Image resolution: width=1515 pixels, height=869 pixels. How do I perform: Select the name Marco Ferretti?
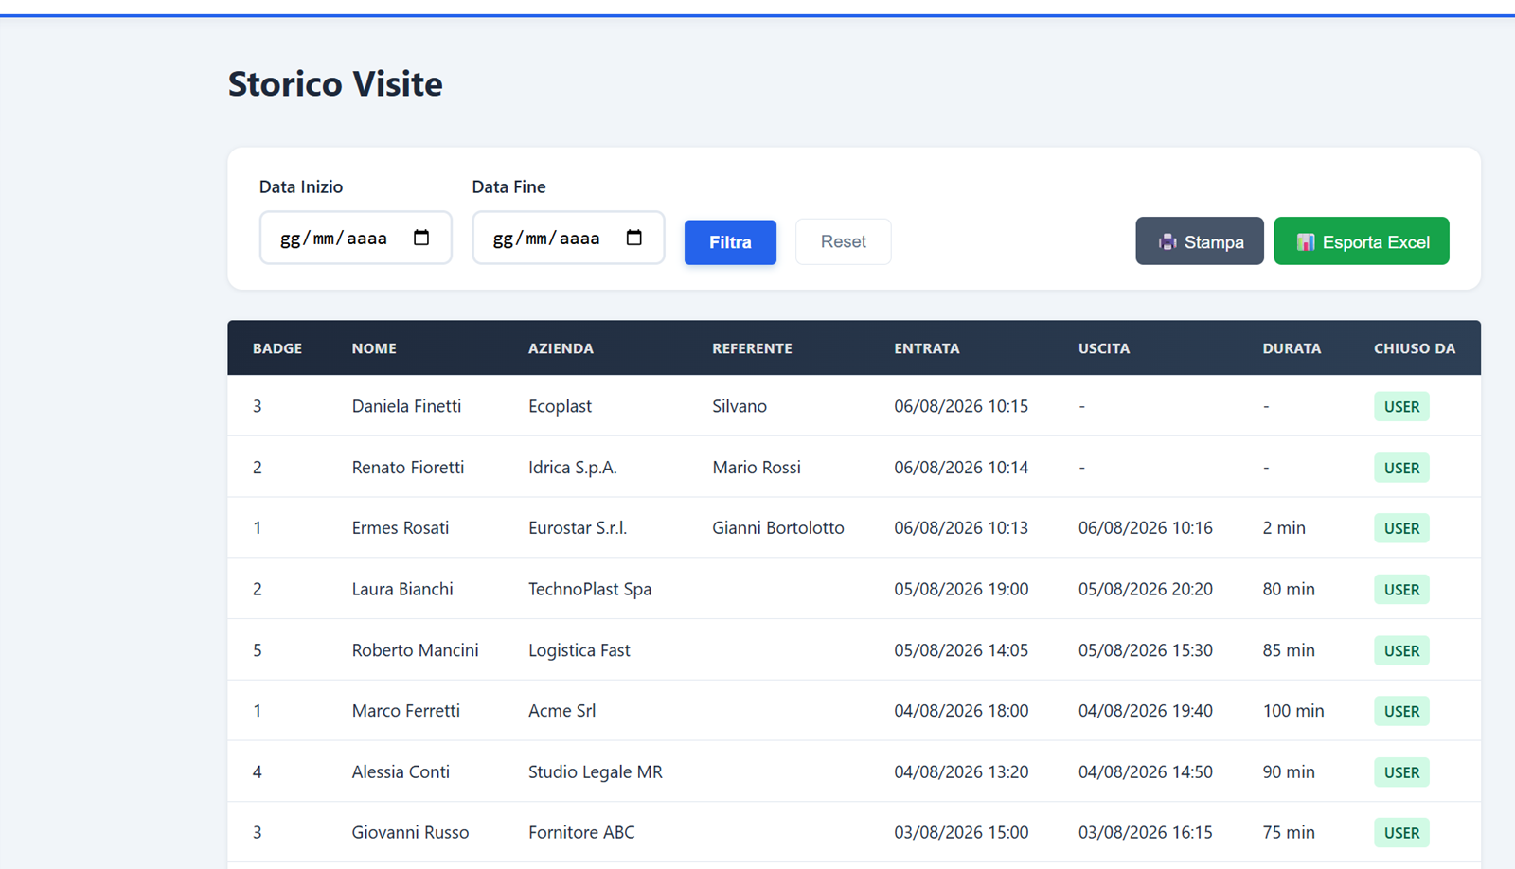tap(405, 711)
